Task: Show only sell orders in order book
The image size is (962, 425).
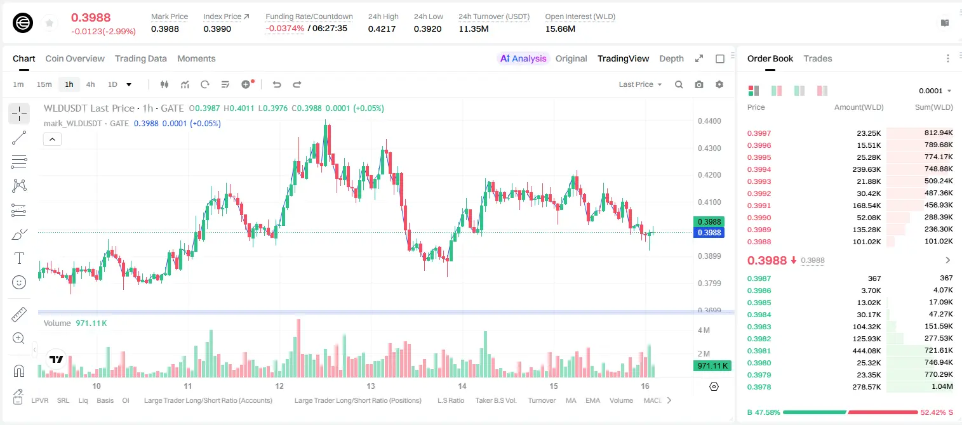Action: [x=823, y=91]
